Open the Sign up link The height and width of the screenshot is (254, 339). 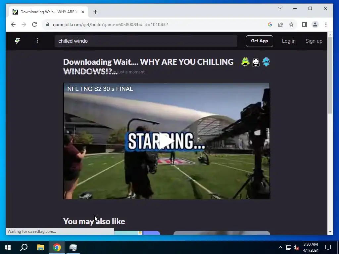click(314, 41)
